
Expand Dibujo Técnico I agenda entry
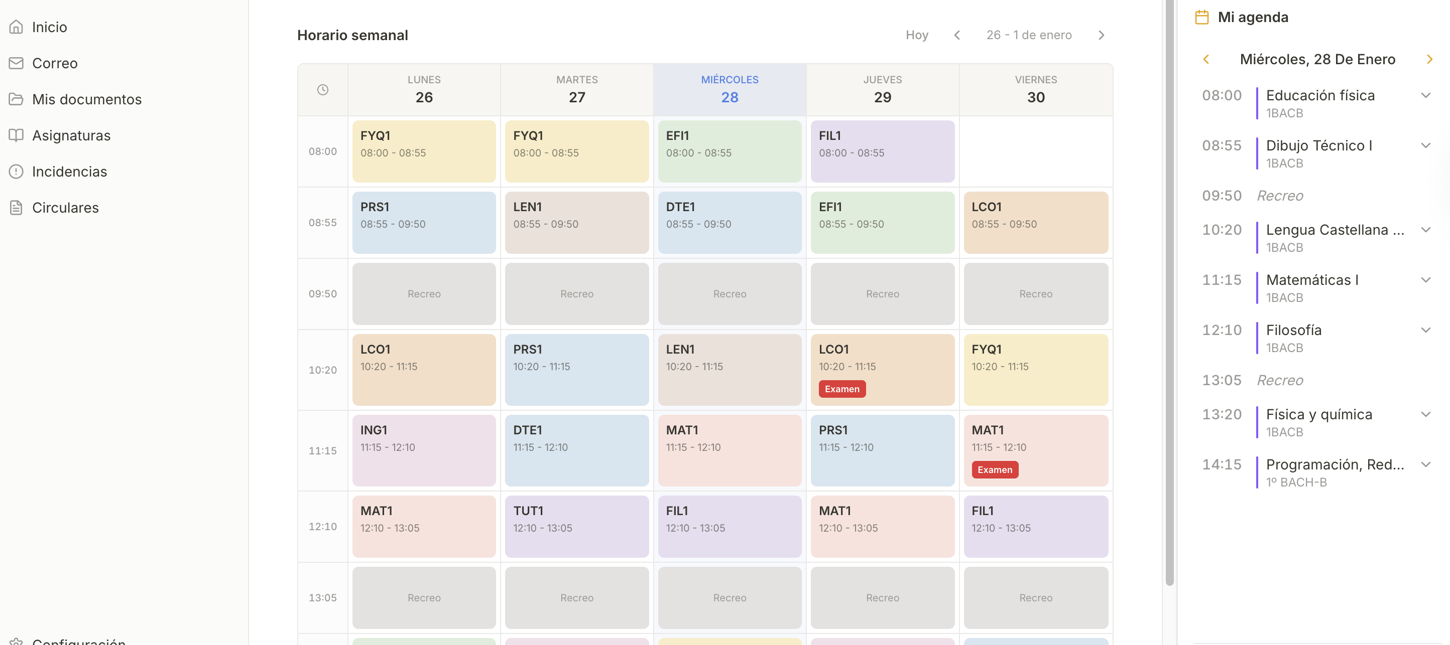(1426, 145)
